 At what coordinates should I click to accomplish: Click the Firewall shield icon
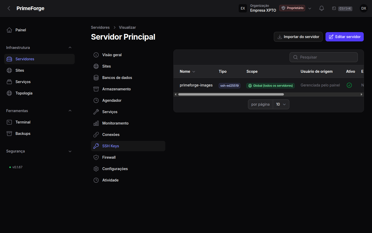tap(96, 157)
